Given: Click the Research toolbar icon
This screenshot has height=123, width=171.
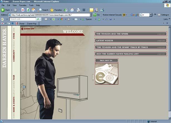Looking at the screenshot, I should [96, 10].
